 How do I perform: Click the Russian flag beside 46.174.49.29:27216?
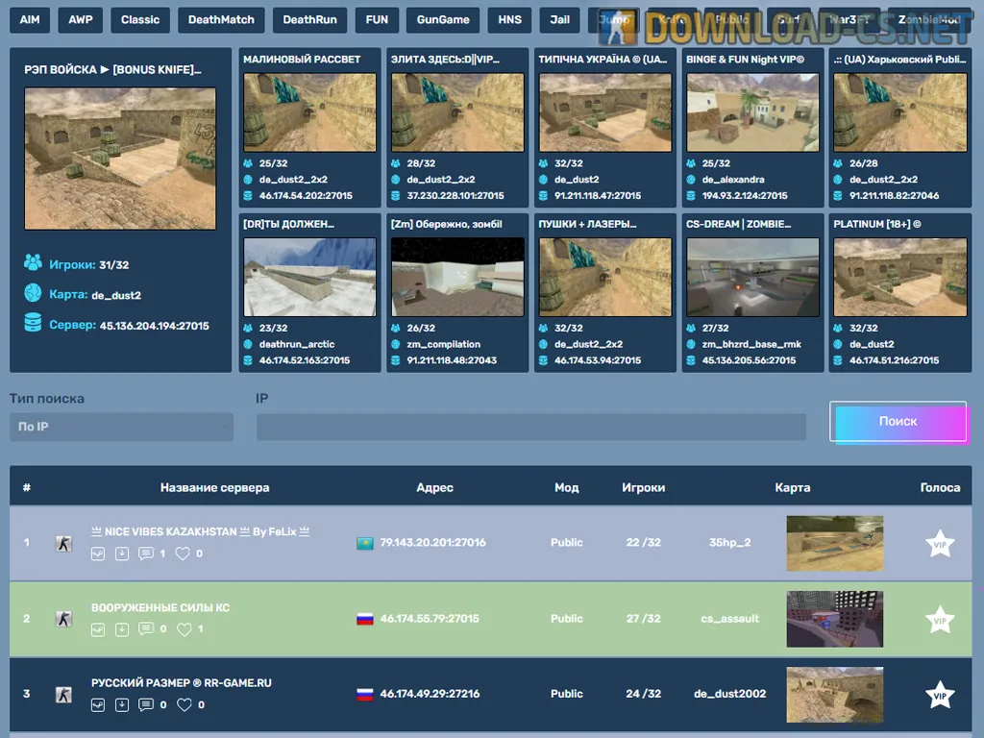click(364, 694)
